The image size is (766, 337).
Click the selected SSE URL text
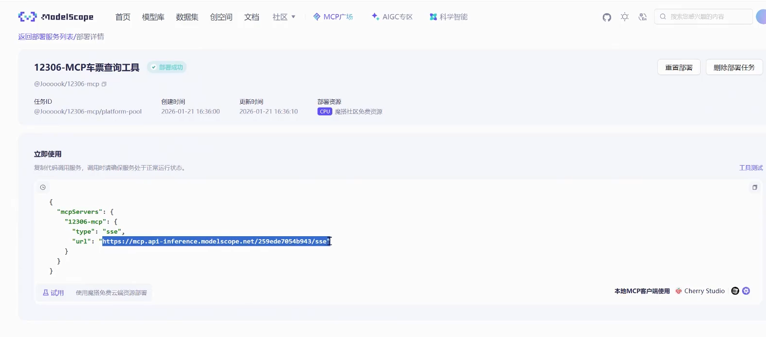click(x=216, y=241)
